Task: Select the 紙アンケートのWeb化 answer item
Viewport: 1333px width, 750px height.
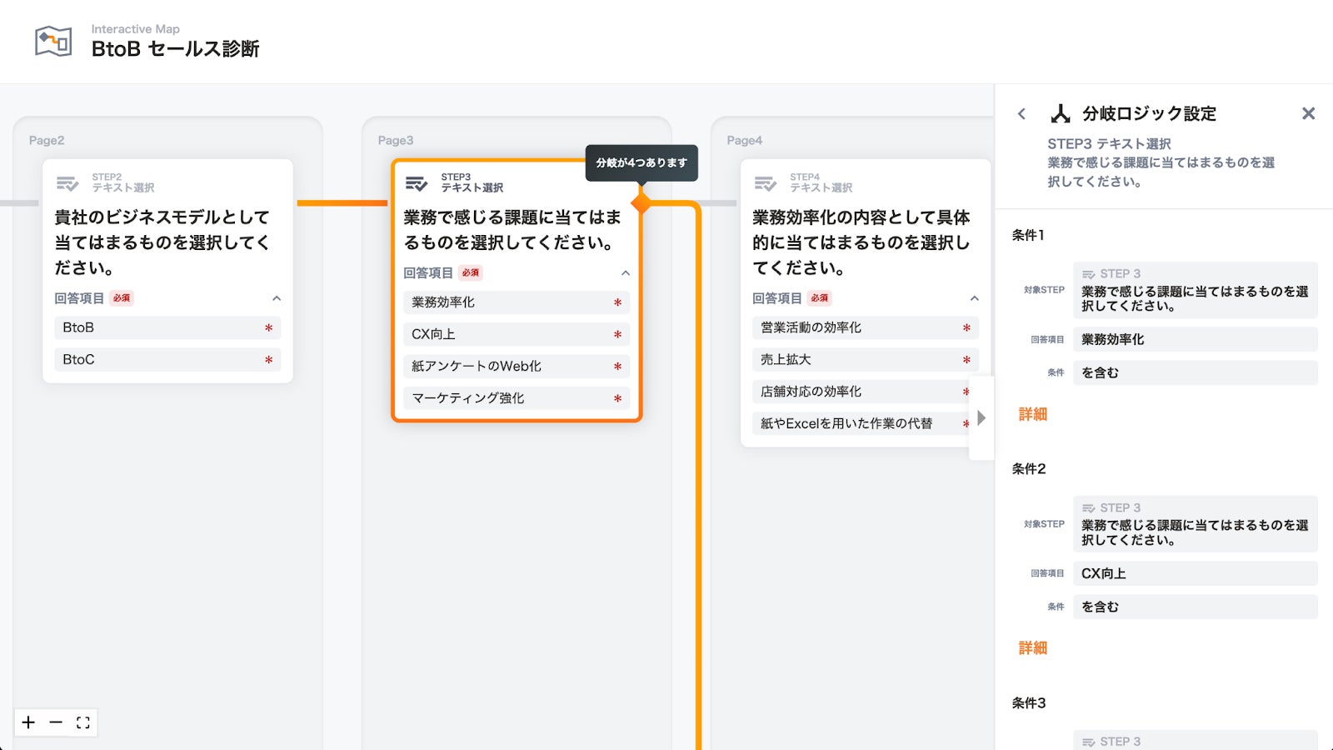Action: (x=517, y=366)
